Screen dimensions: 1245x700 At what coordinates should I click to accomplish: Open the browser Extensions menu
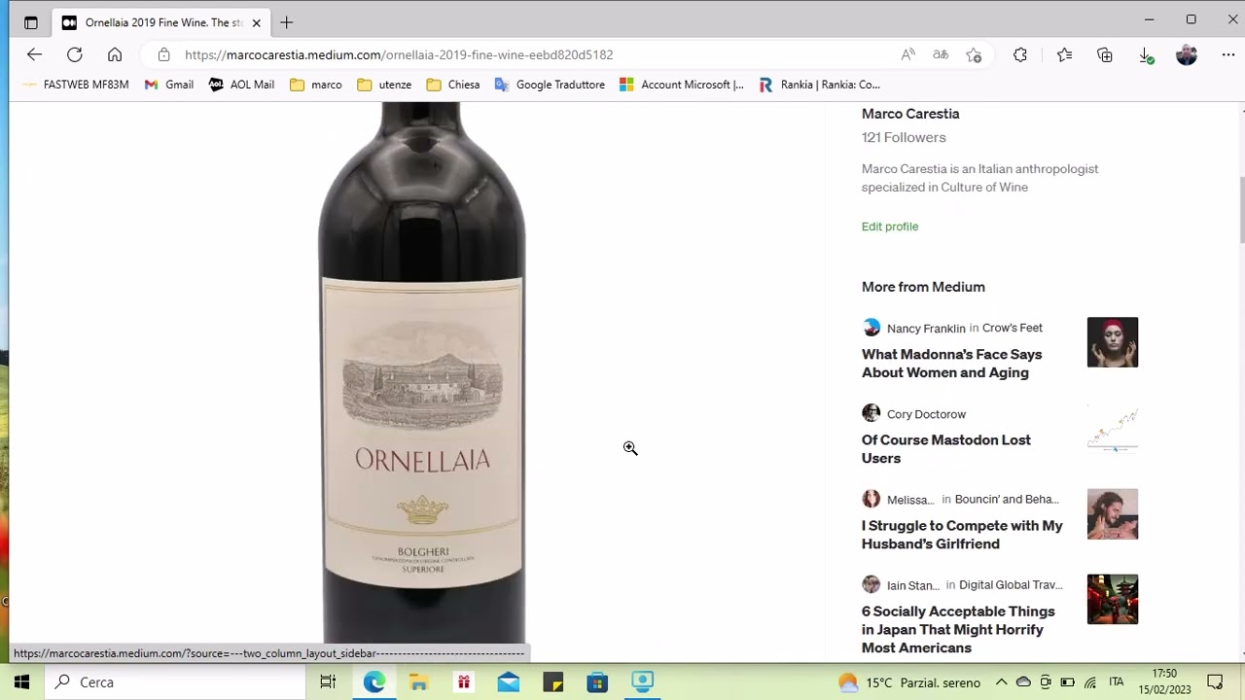(1019, 54)
